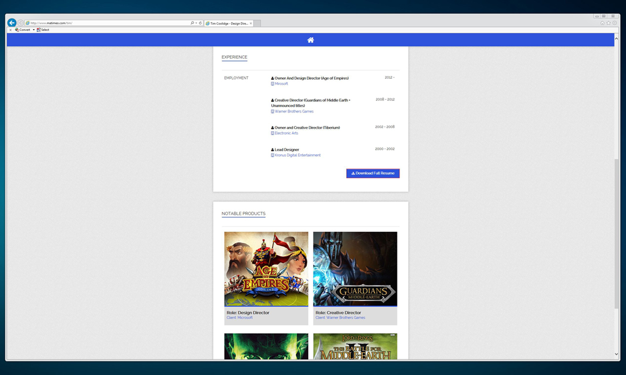Open the Convert dropdown arrow

coord(33,30)
